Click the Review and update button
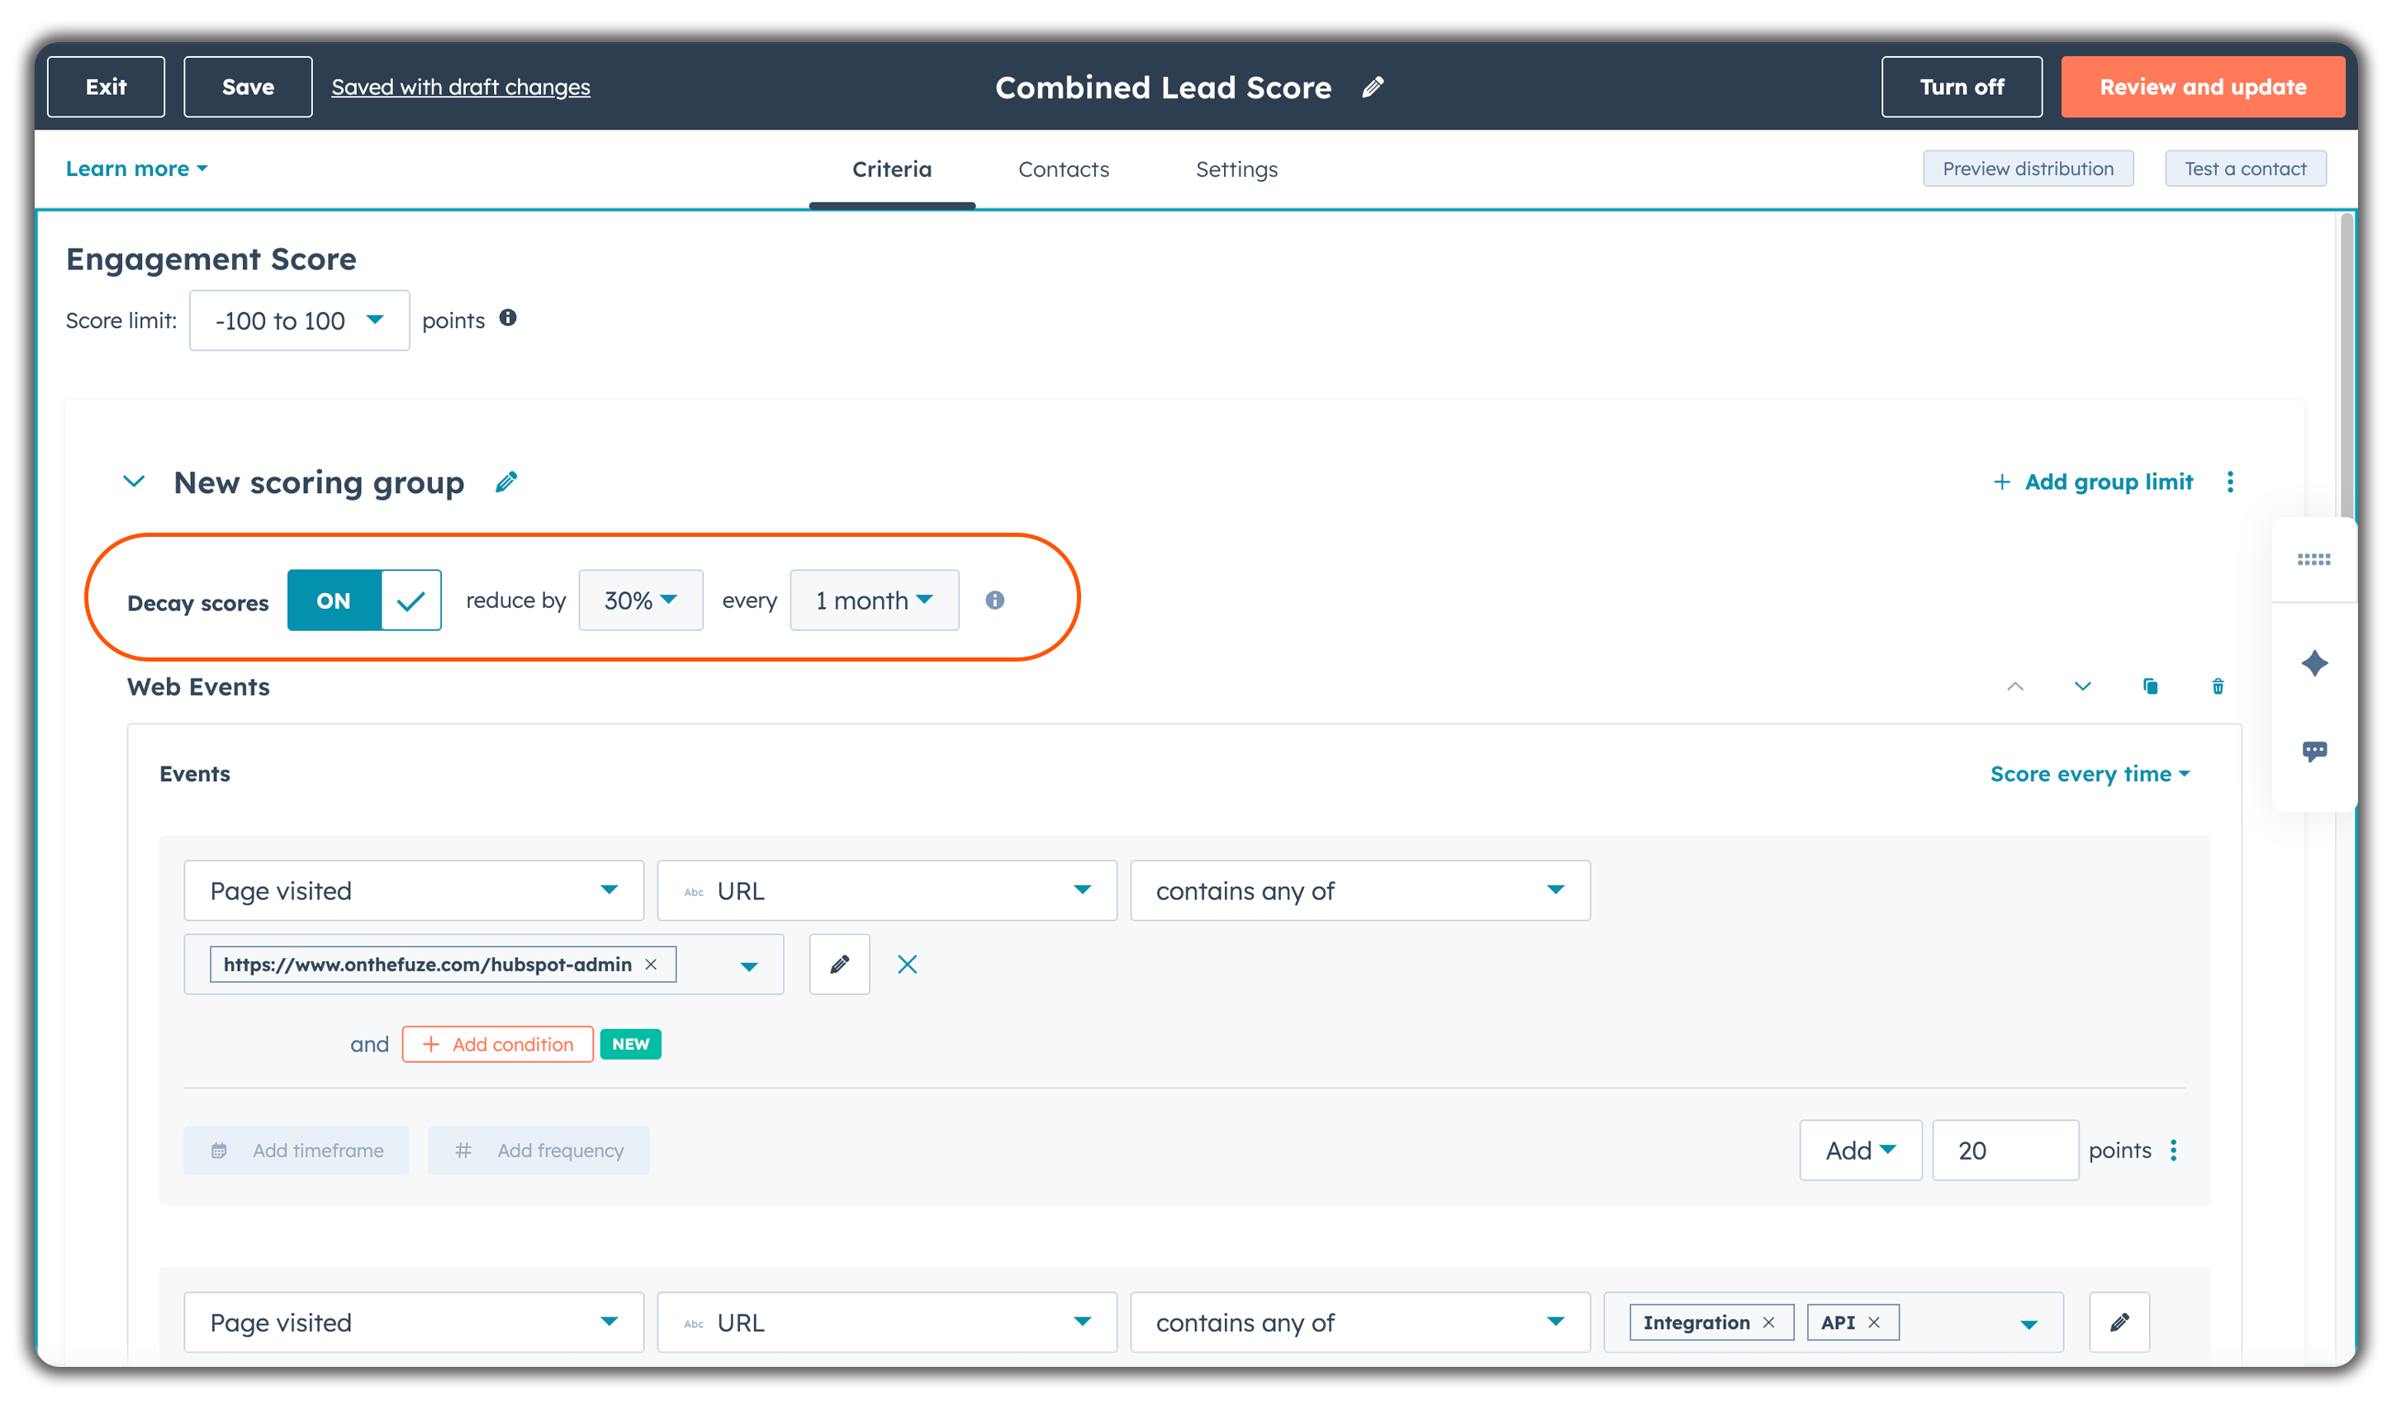 click(x=2202, y=88)
